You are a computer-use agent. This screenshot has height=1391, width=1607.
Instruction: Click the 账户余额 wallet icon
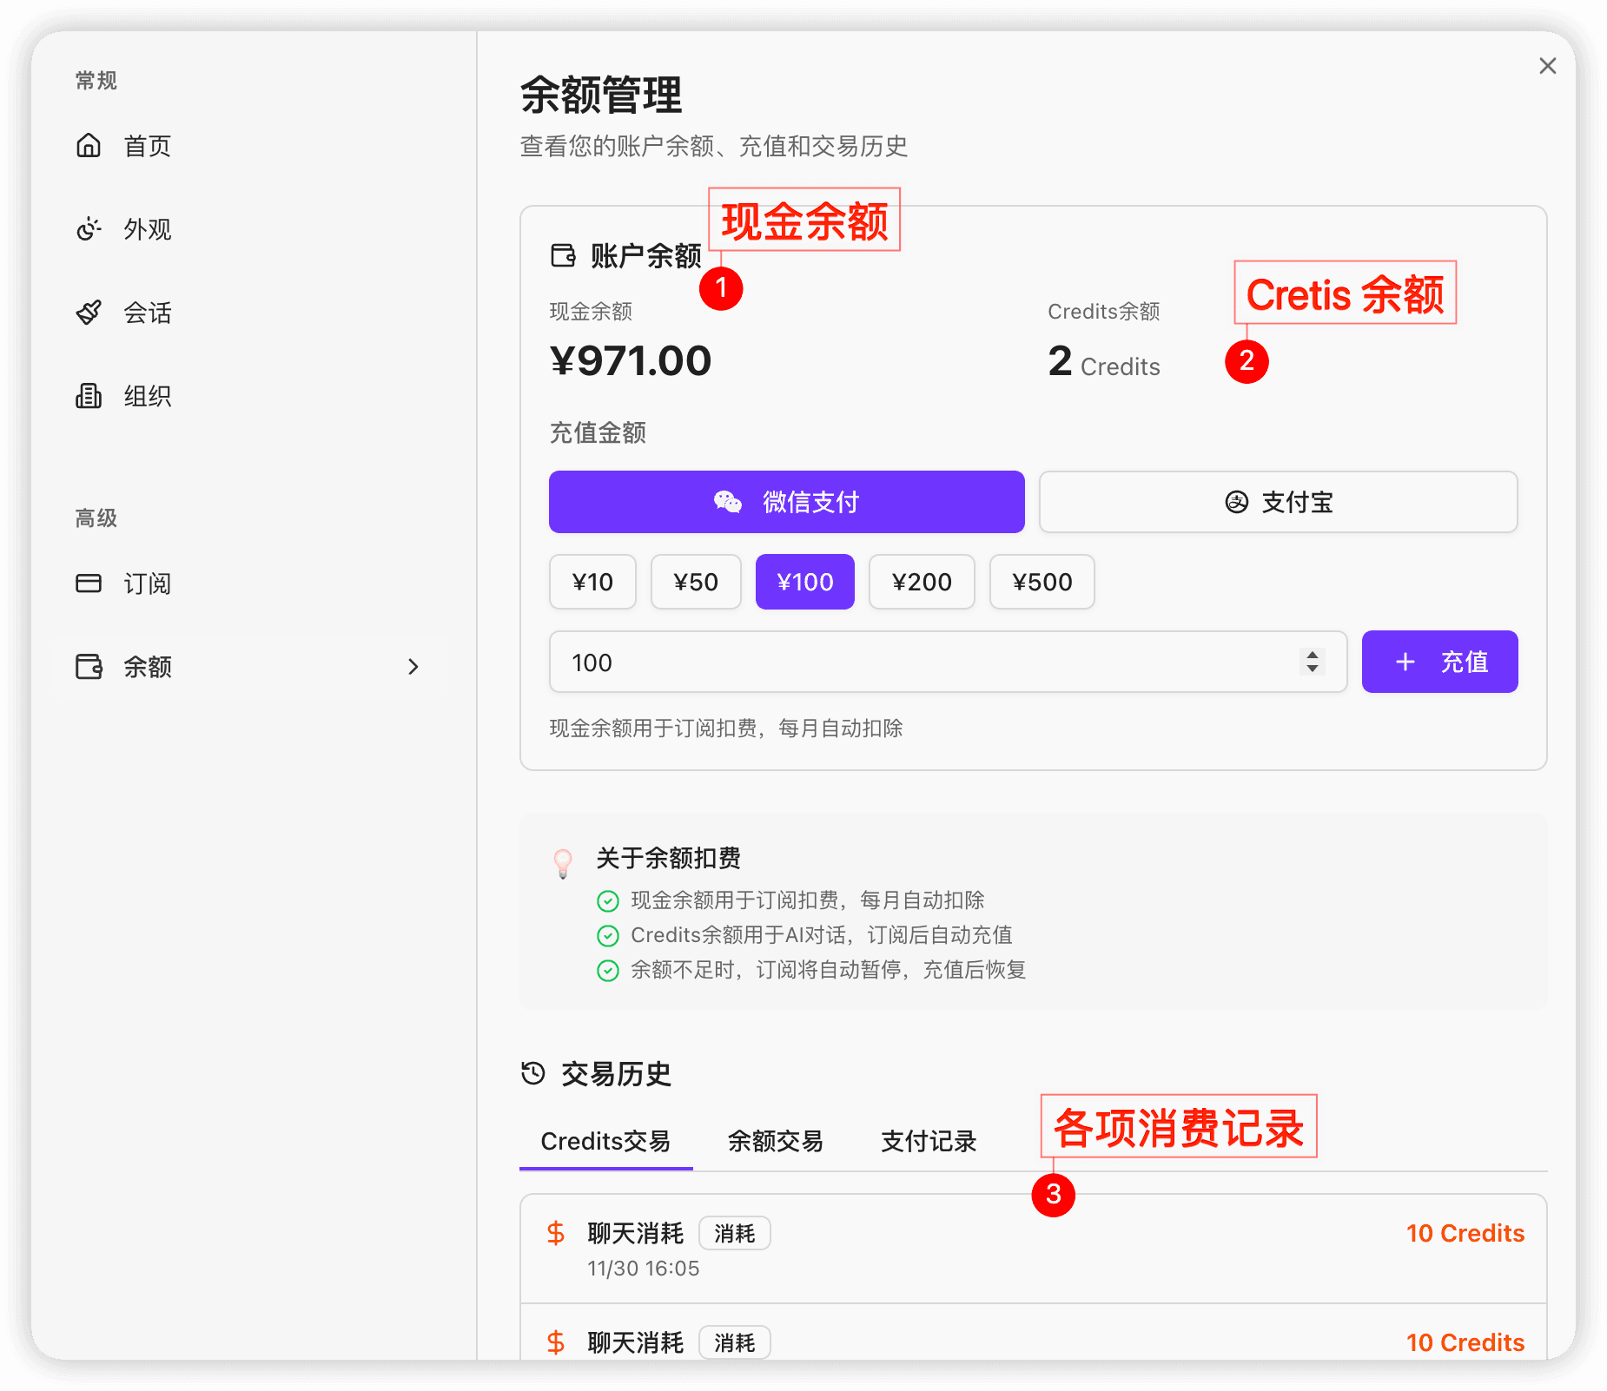pos(561,255)
